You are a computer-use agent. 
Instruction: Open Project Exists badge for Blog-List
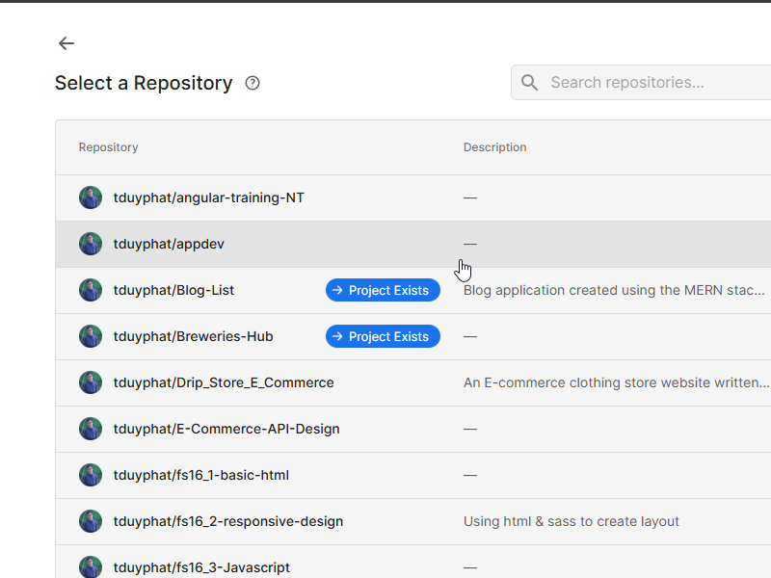(x=383, y=290)
